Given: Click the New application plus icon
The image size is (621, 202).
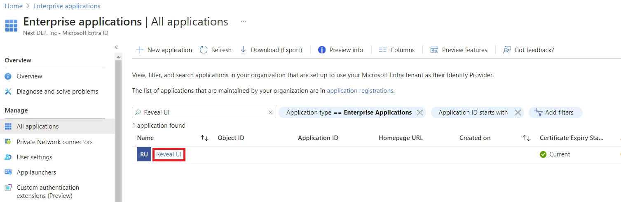Looking at the screenshot, I should click(140, 50).
